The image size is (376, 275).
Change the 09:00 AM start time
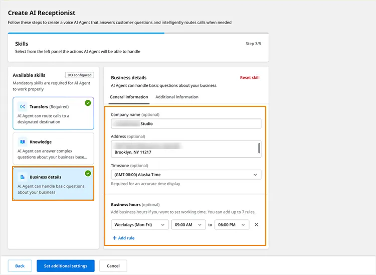click(188, 225)
